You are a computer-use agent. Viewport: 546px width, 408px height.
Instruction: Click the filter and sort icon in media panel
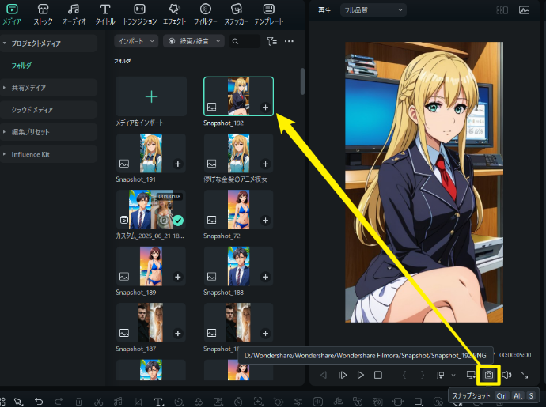[271, 41]
